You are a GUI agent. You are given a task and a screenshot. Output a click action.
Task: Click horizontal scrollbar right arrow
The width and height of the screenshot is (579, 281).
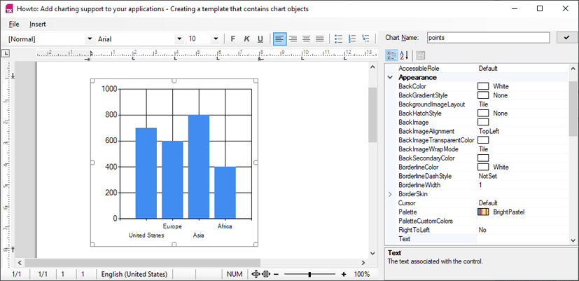pos(363,263)
